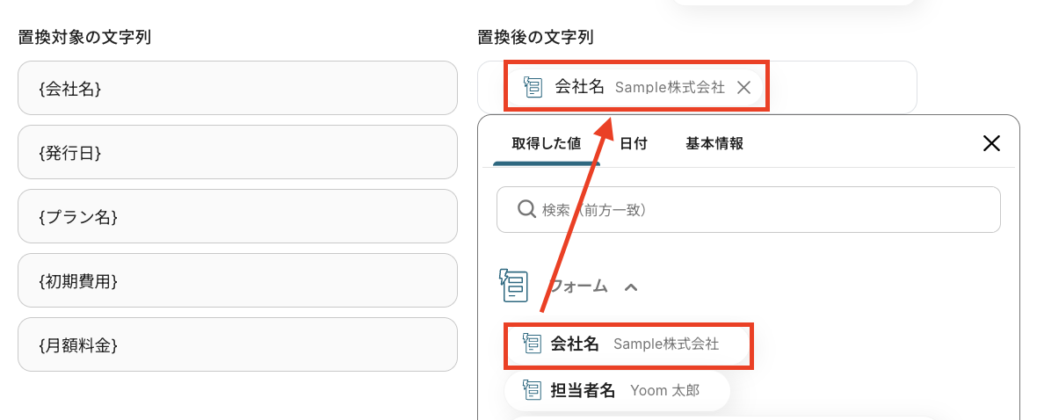Viewport: 1044px width, 420px height.
Task: Switch to the 日付 tab
Action: [x=633, y=144]
